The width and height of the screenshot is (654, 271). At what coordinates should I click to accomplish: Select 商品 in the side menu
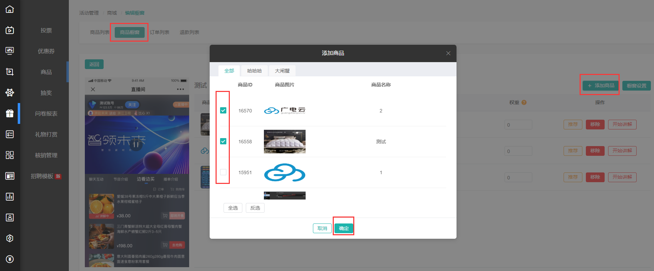click(46, 72)
